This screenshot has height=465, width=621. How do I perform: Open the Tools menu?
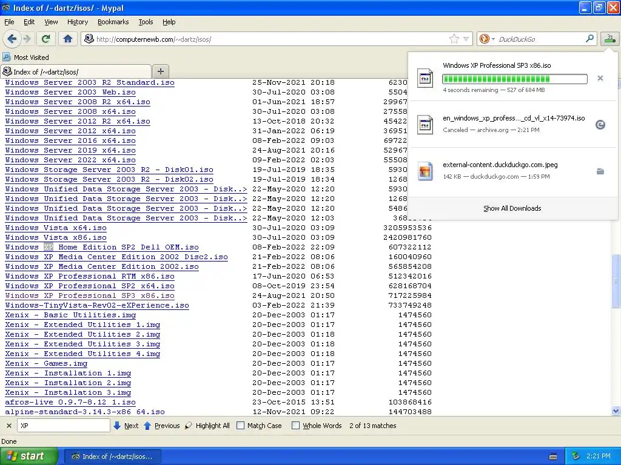point(146,22)
